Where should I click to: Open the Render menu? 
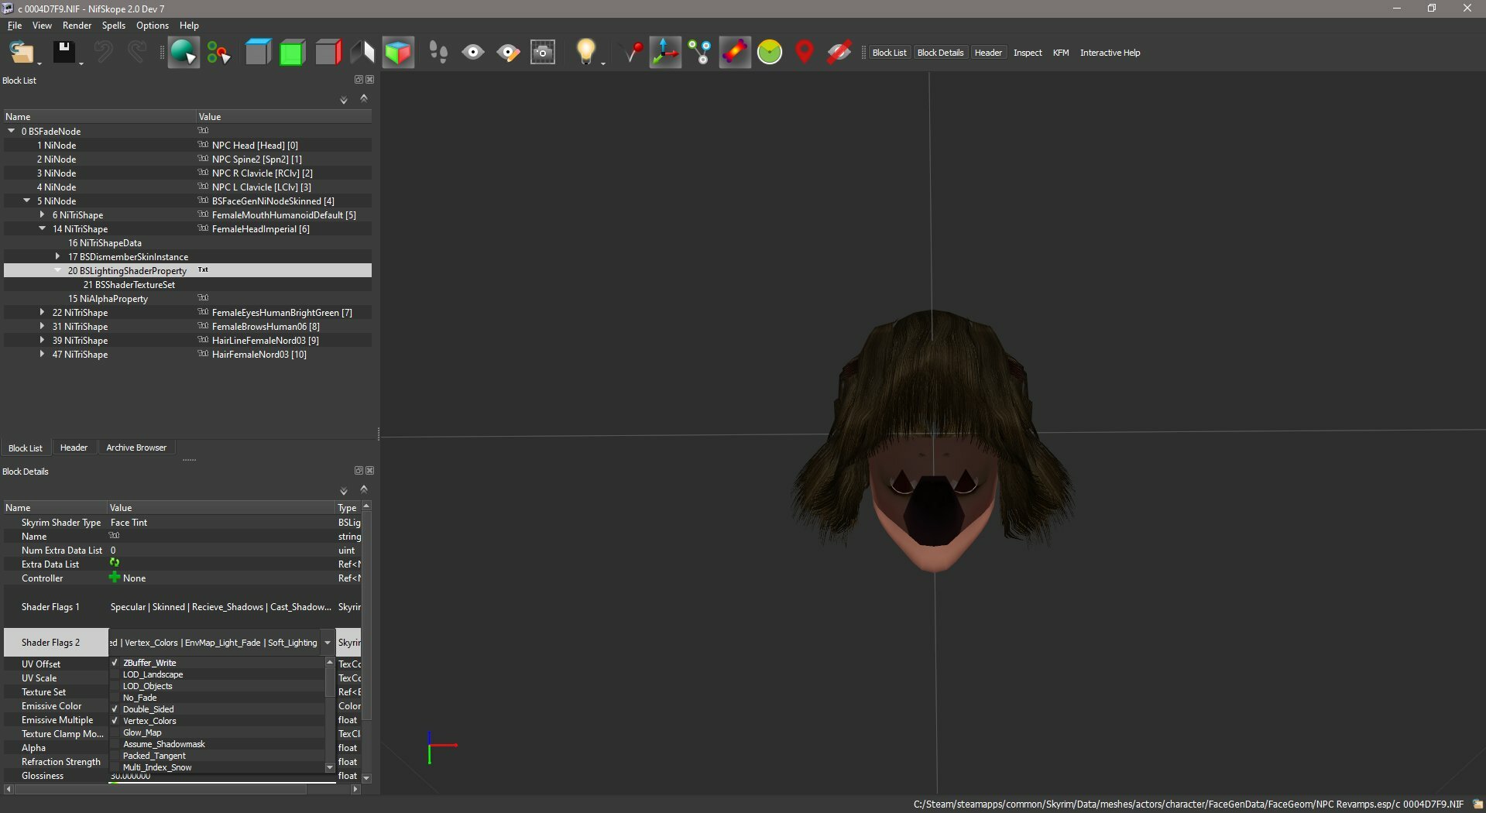[77, 26]
